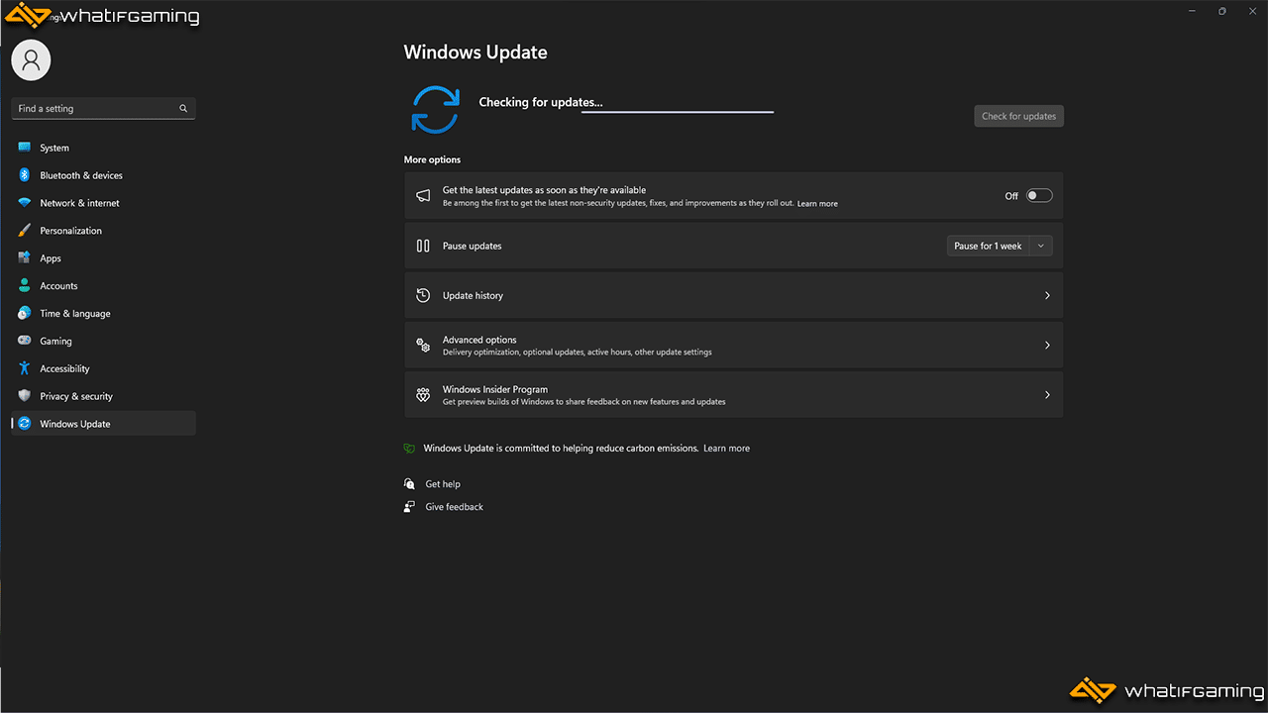The width and height of the screenshot is (1268, 713).
Task: Select Accounts in the sidebar
Action: tap(103, 286)
